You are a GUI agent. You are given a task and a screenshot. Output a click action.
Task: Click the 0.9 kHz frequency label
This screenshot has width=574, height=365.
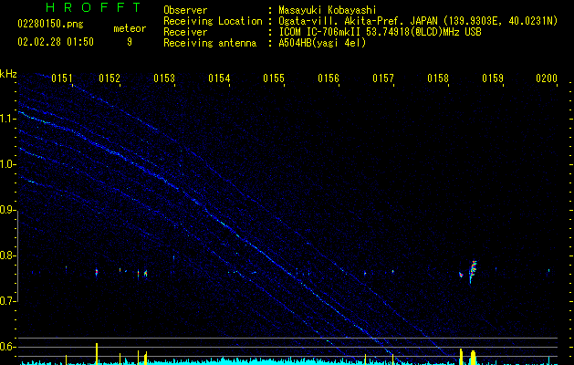8,210
